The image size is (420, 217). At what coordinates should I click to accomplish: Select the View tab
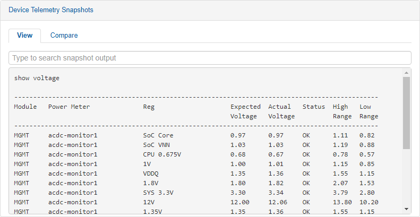coord(24,36)
